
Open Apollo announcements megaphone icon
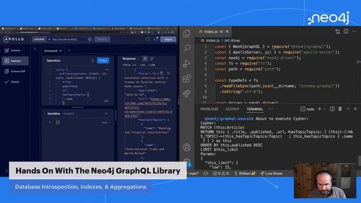pos(156,39)
